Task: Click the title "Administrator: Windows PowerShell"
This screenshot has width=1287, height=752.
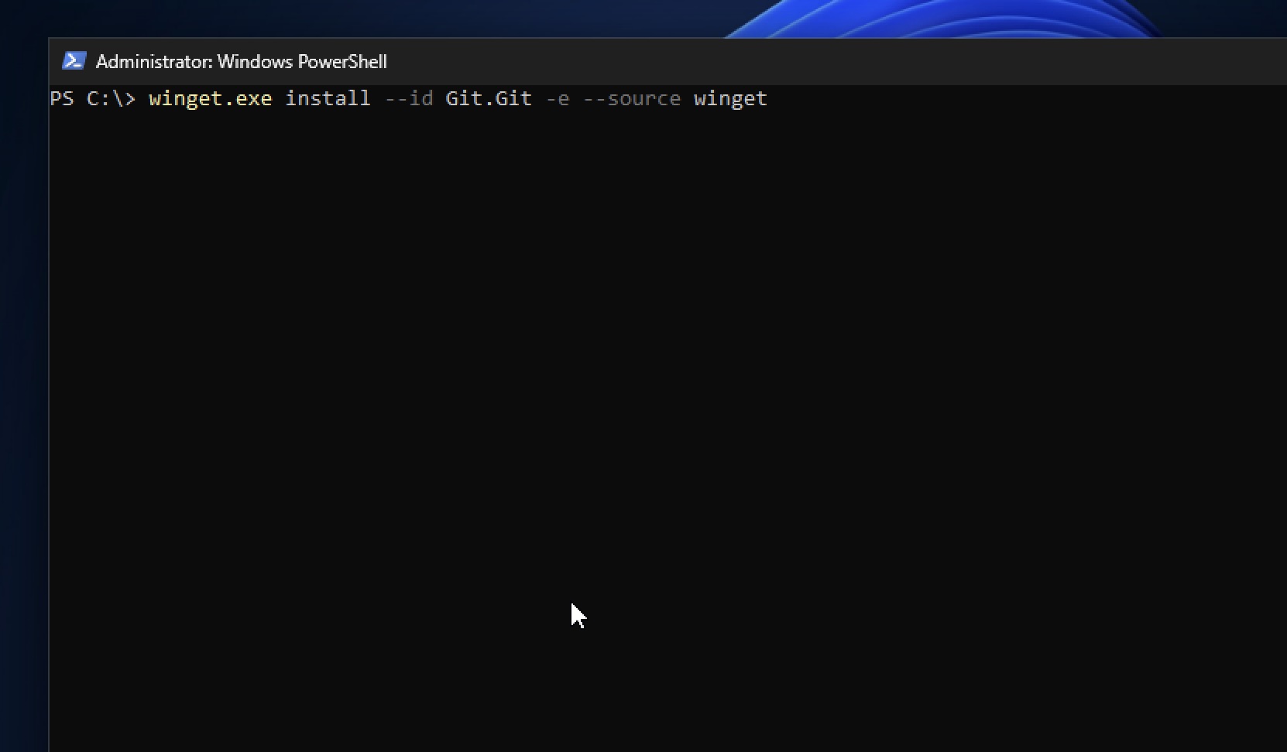Action: click(240, 61)
